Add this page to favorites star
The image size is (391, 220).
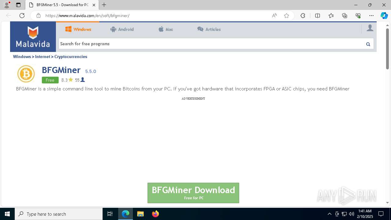coord(287,16)
